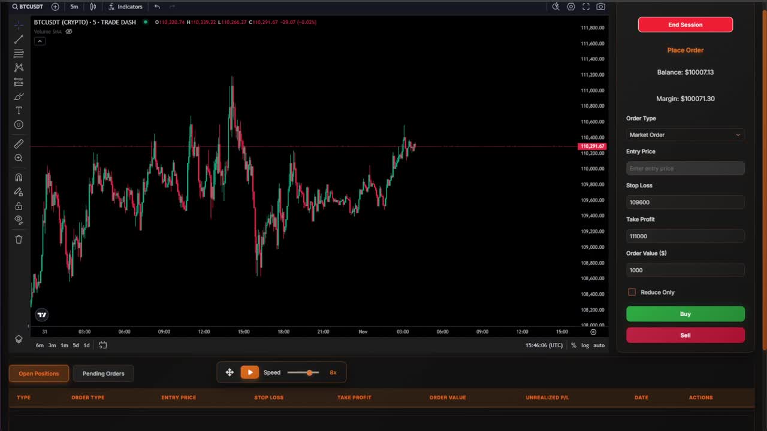This screenshot has height=431, width=767.
Task: Expand the Order Type Market Order dropdown
Action: [x=686, y=135]
